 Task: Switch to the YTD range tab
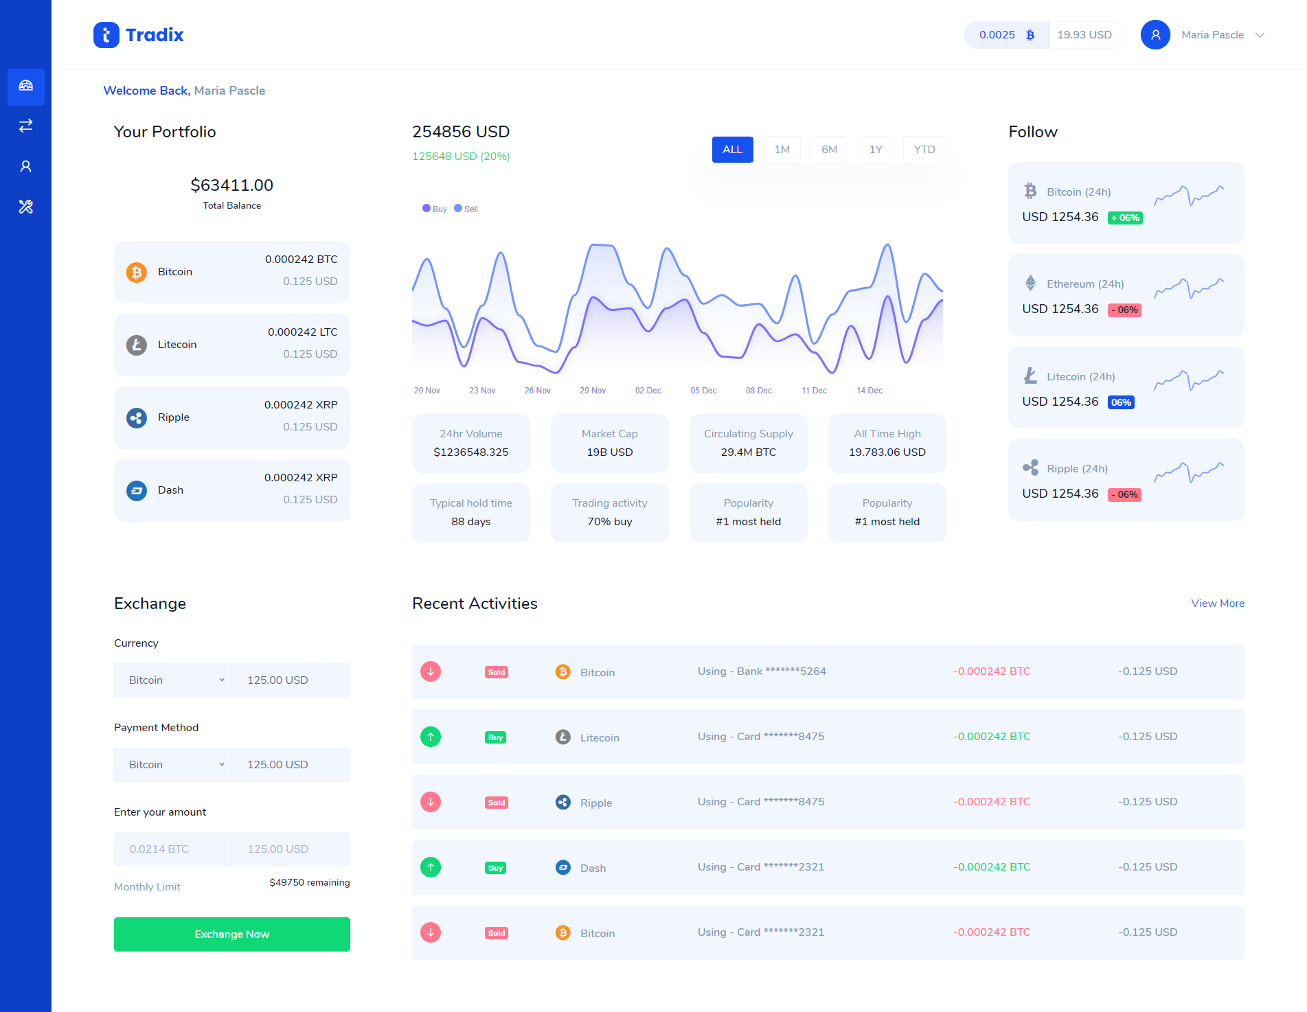(x=924, y=150)
